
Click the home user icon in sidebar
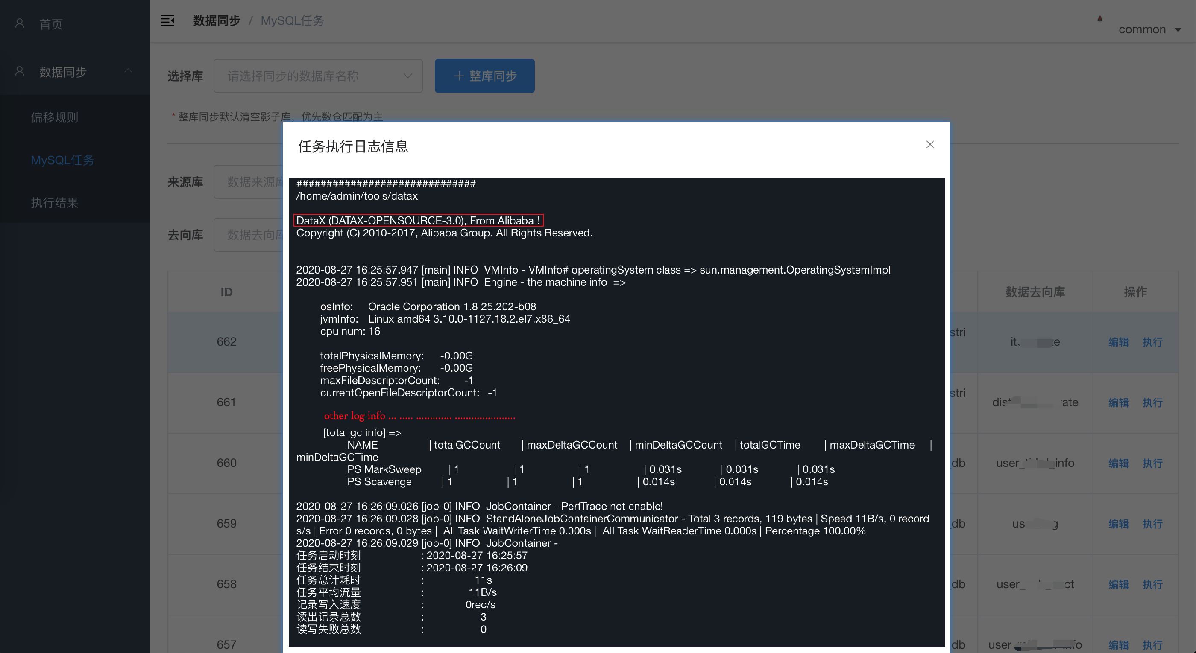(20, 23)
